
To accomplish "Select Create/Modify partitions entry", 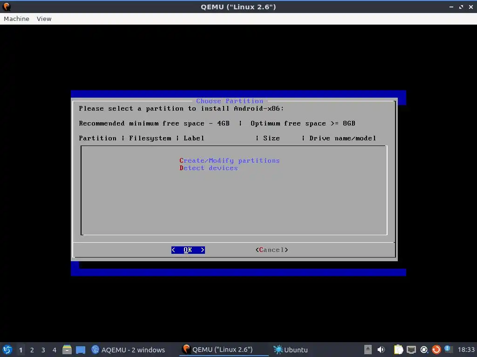I will tap(229, 160).
